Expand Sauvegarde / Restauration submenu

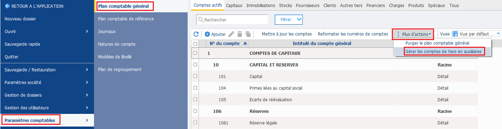[x=87, y=70]
